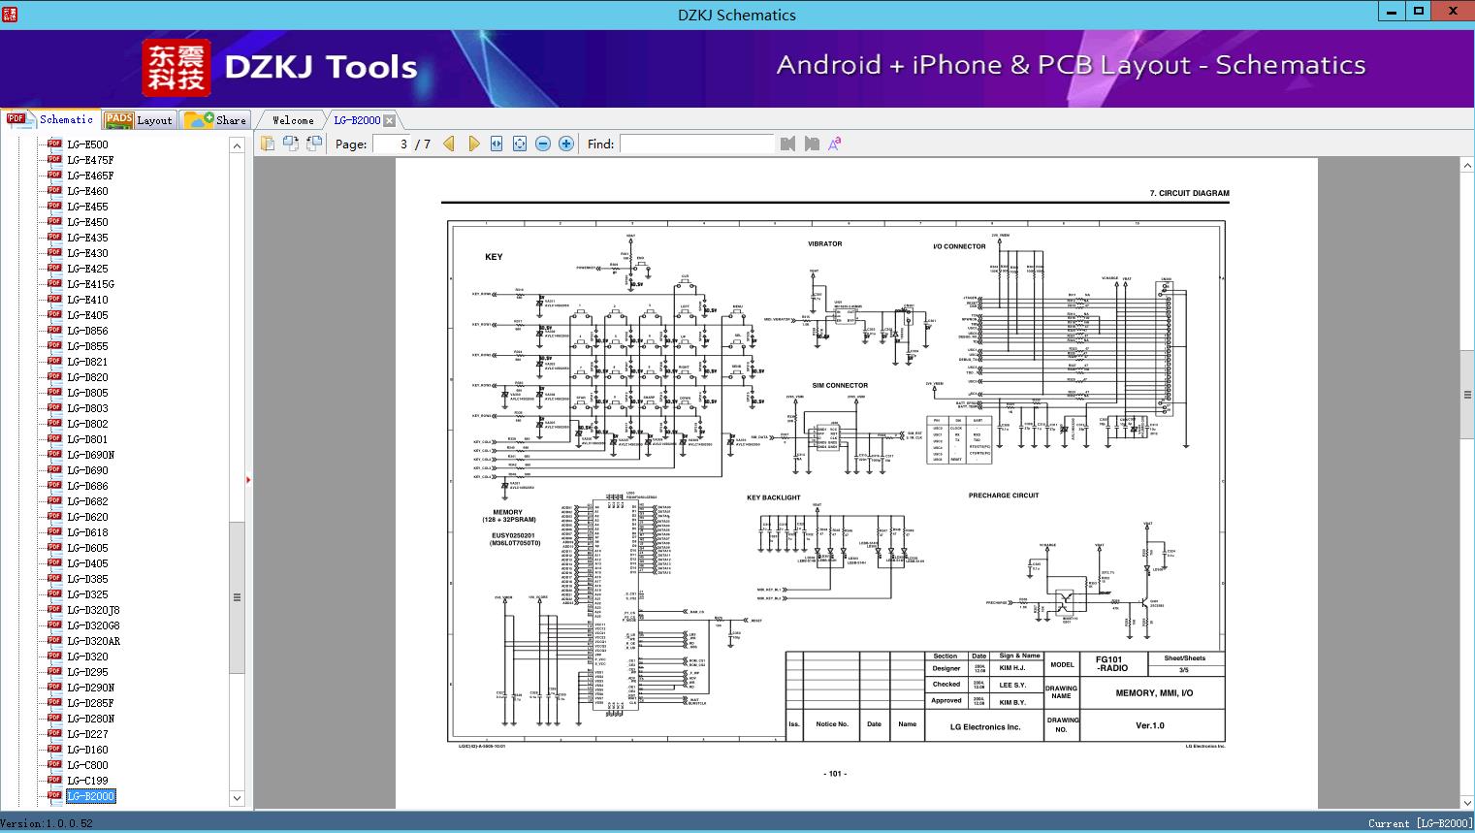This screenshot has width=1475, height=833.
Task: Click the Find text field
Action: pos(696,144)
